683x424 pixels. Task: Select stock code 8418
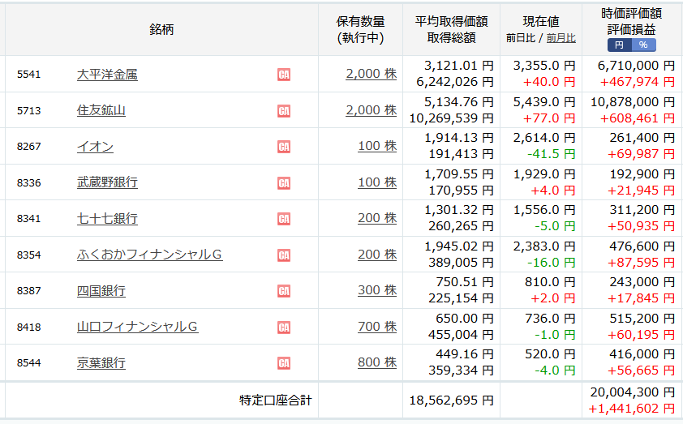[28, 327]
